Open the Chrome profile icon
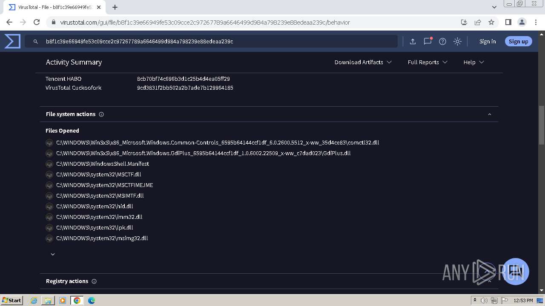The width and height of the screenshot is (545, 306). [x=522, y=22]
